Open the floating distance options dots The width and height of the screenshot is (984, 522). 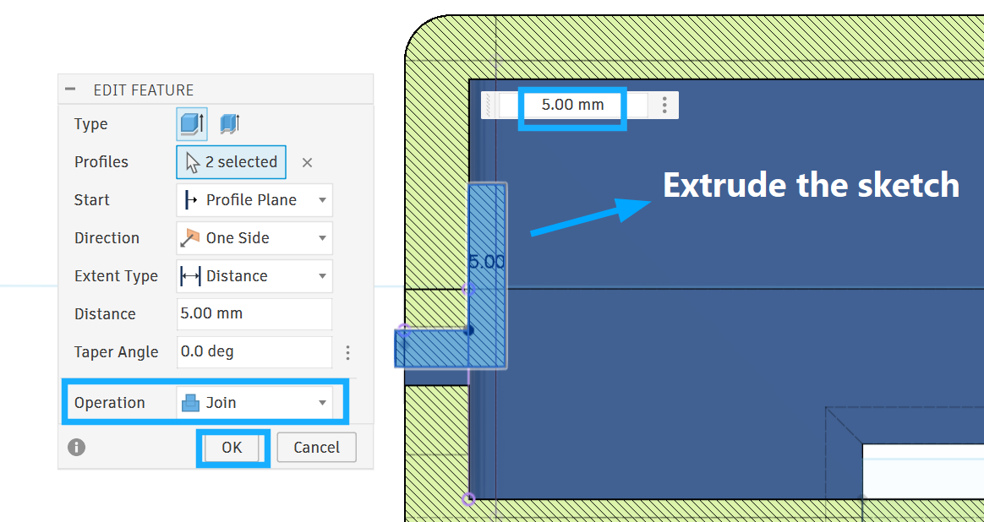coord(665,105)
